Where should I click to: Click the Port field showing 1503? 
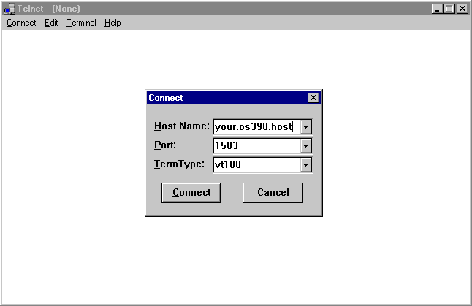click(x=256, y=146)
